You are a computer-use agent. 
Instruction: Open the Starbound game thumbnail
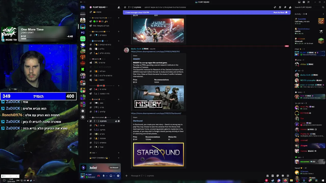click(158, 155)
